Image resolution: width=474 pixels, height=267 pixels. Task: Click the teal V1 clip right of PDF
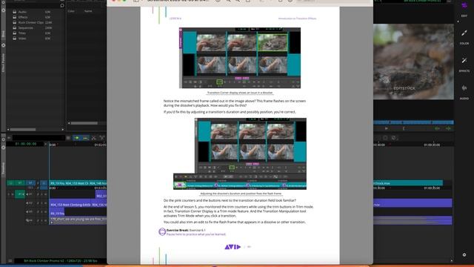pos(408,183)
